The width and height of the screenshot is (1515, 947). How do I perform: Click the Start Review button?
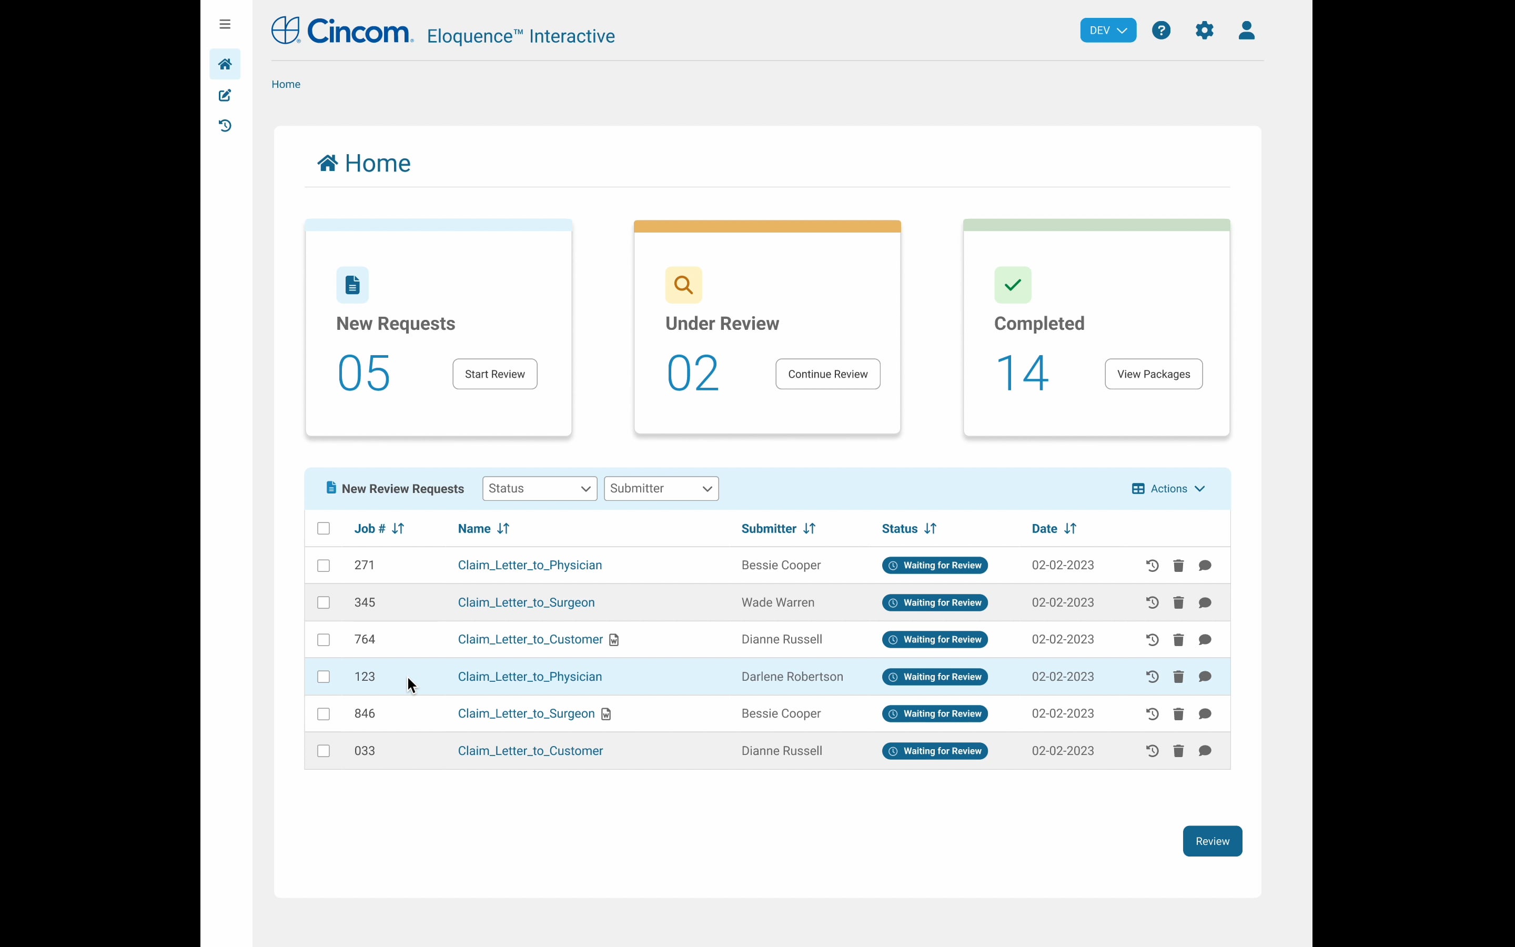tap(494, 374)
